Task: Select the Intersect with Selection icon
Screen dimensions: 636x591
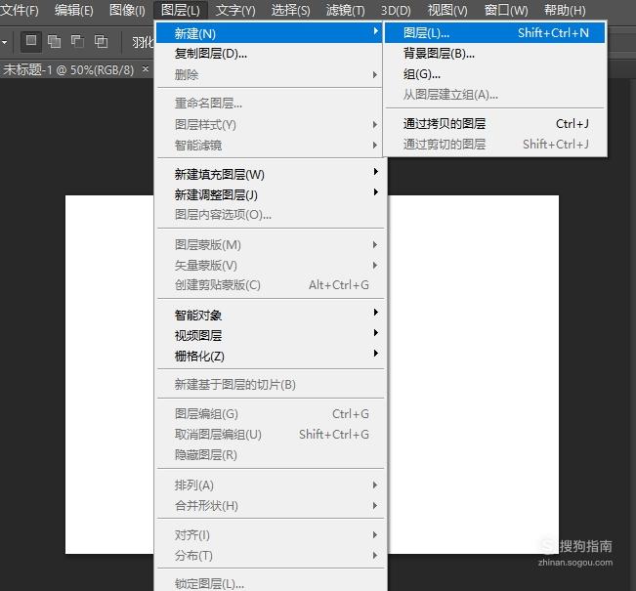Action: click(101, 41)
